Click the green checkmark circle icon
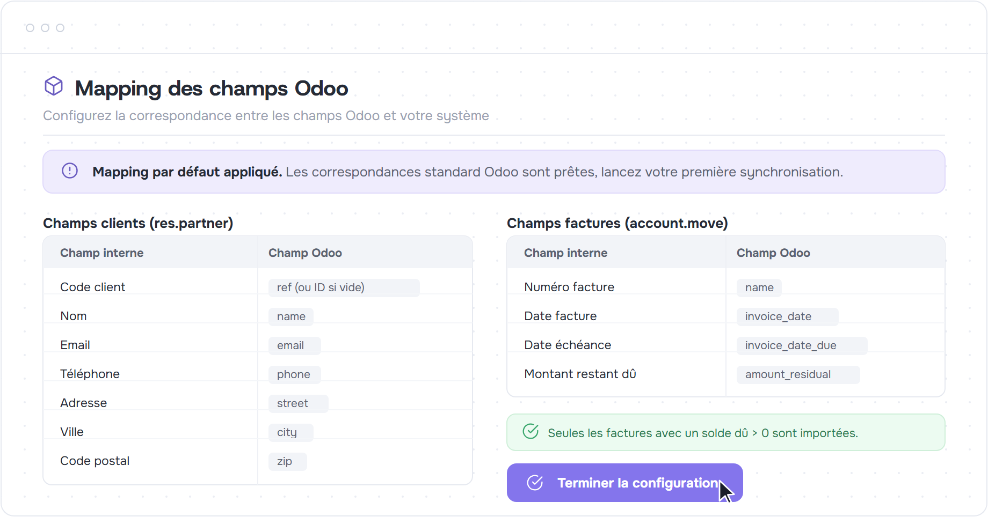988x517 pixels. coord(531,431)
